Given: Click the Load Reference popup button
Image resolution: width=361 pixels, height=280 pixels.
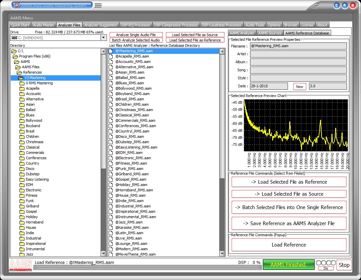Looking at the screenshot, I should coord(289,245).
